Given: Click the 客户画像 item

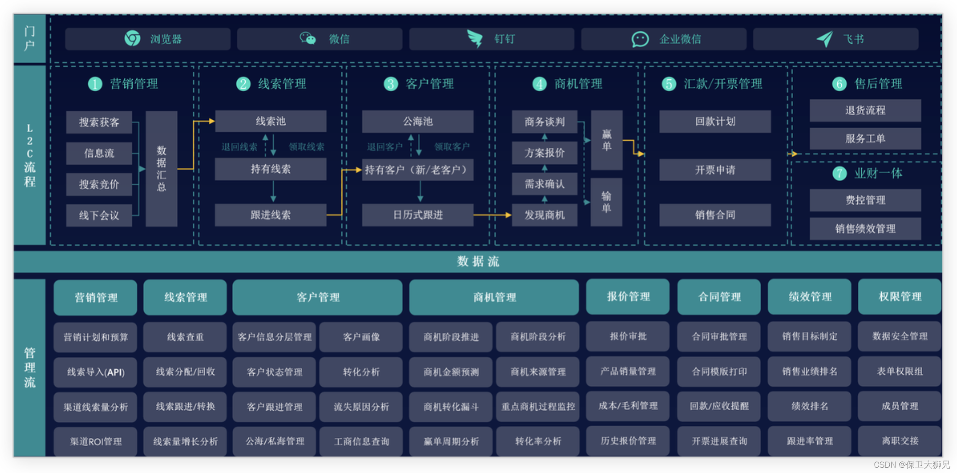Looking at the screenshot, I should coord(361,337).
